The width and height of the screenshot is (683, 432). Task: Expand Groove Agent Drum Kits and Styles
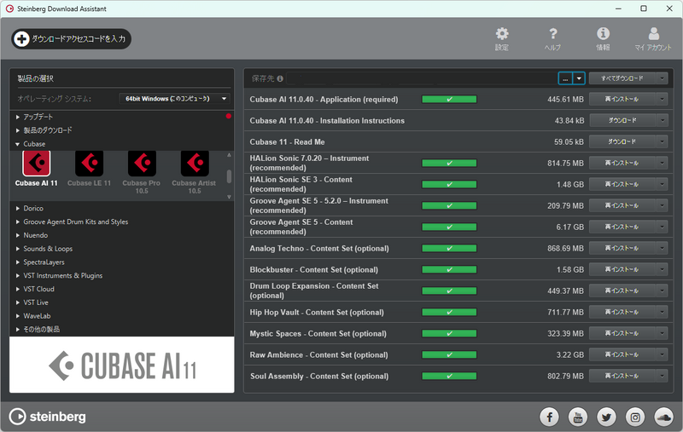(17, 222)
